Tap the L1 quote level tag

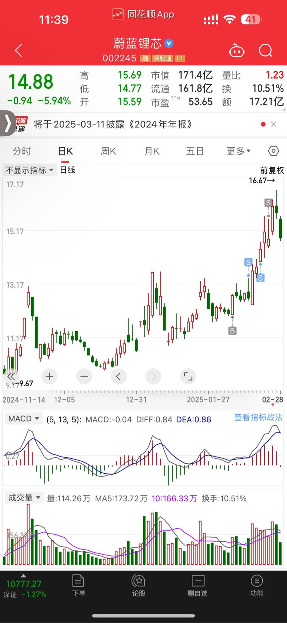tap(180, 58)
